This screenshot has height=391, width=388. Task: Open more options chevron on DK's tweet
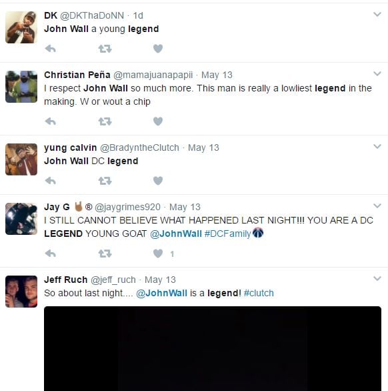point(377,15)
